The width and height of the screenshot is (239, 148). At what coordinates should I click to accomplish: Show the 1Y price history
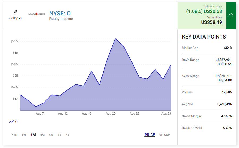click(59, 135)
